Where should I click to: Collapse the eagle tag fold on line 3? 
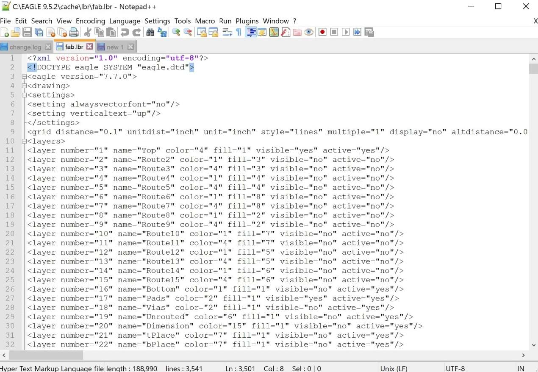tap(24, 77)
